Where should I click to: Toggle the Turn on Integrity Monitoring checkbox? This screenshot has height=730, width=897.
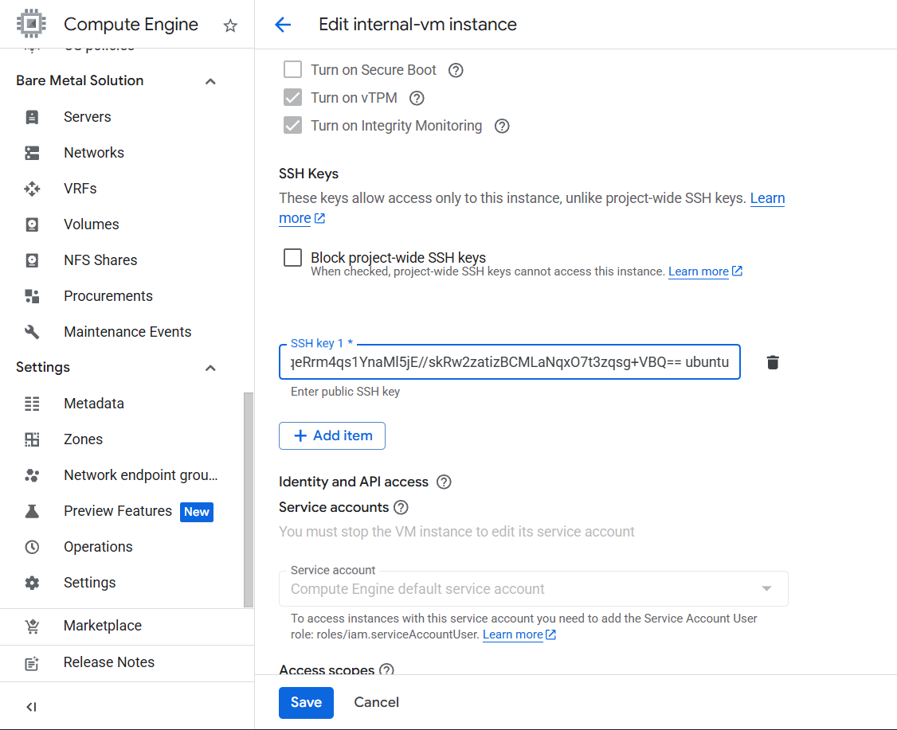pyautogui.click(x=293, y=126)
